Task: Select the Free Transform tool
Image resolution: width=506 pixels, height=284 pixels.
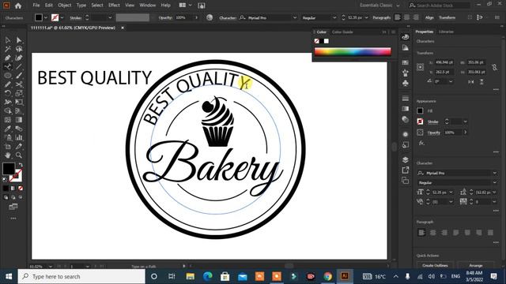Action: tap(19, 102)
